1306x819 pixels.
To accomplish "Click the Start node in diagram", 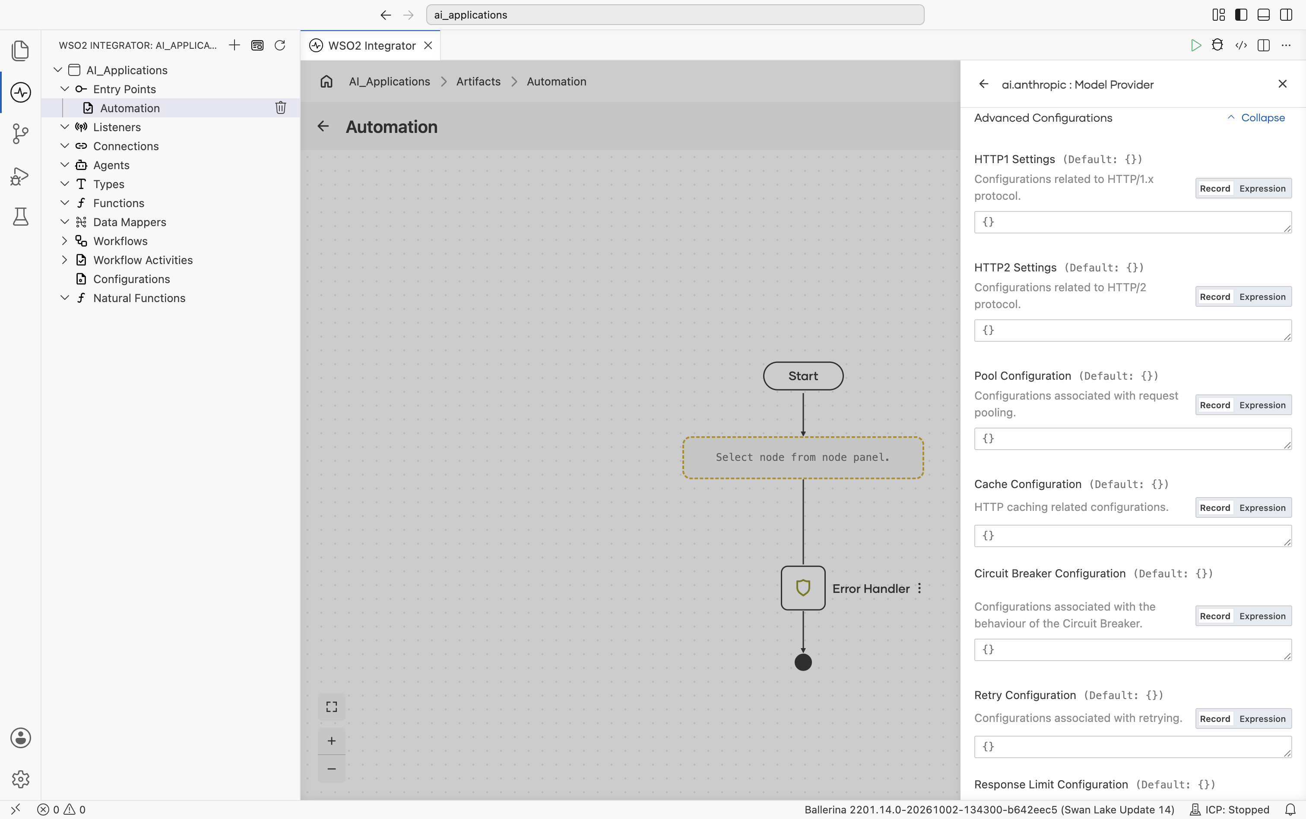I will click(x=803, y=376).
